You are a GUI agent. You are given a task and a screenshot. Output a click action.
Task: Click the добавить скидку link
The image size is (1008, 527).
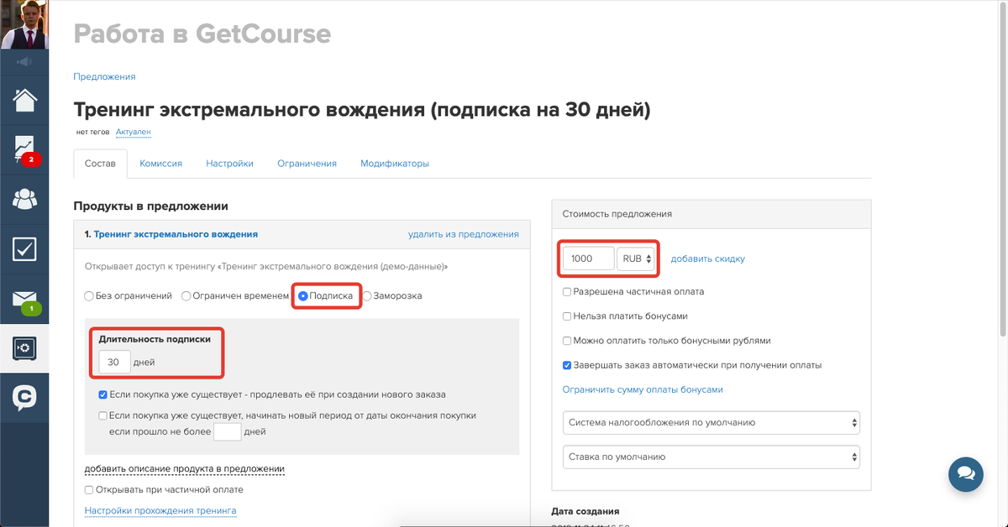(x=707, y=258)
